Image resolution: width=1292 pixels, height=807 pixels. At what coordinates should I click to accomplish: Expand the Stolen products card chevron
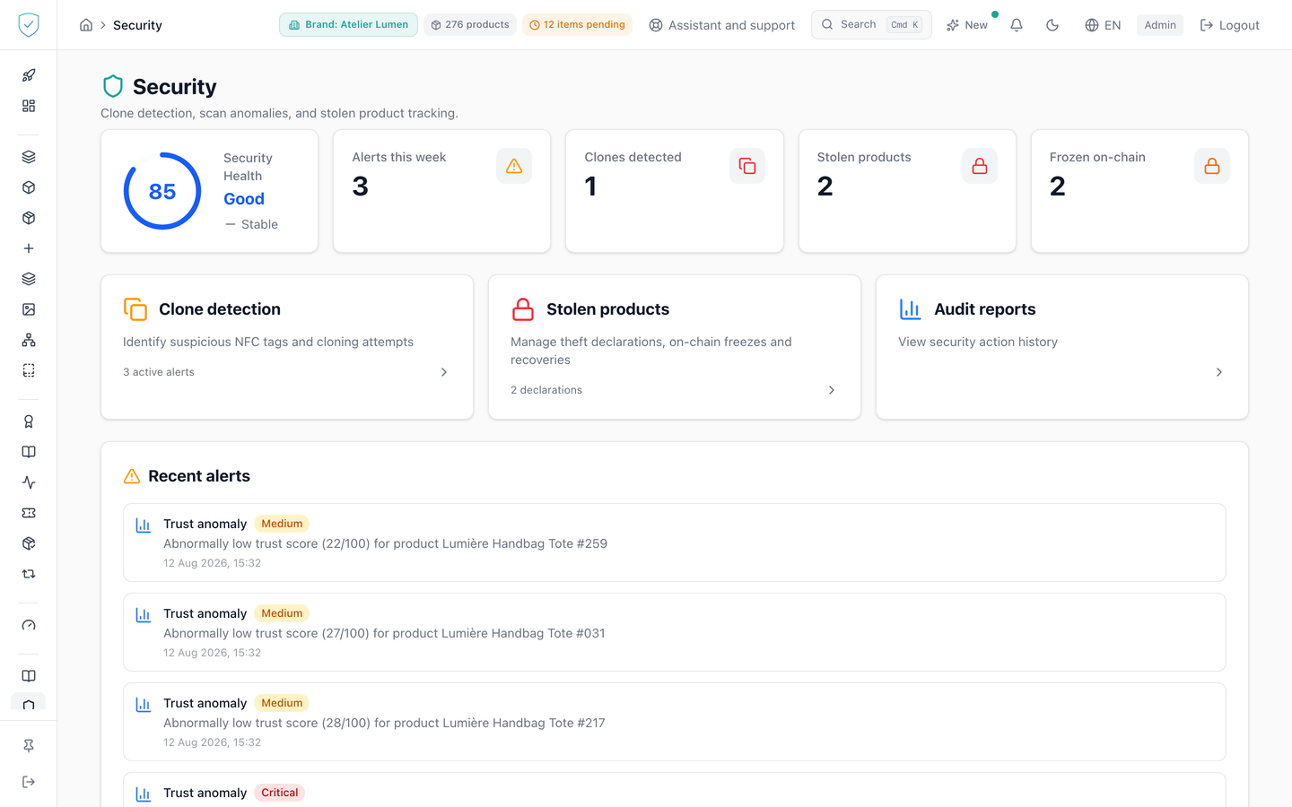(x=832, y=390)
